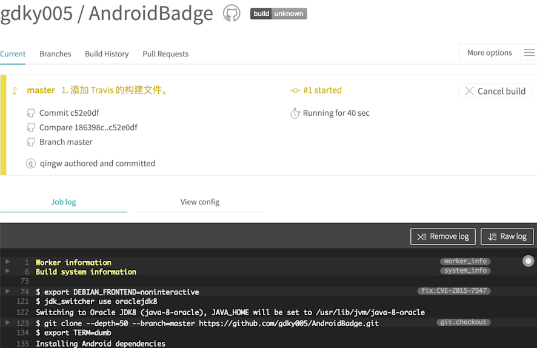The height and width of the screenshot is (348, 537).
Task: Click the AndroidBadge repository name in title
Action: (x=151, y=13)
